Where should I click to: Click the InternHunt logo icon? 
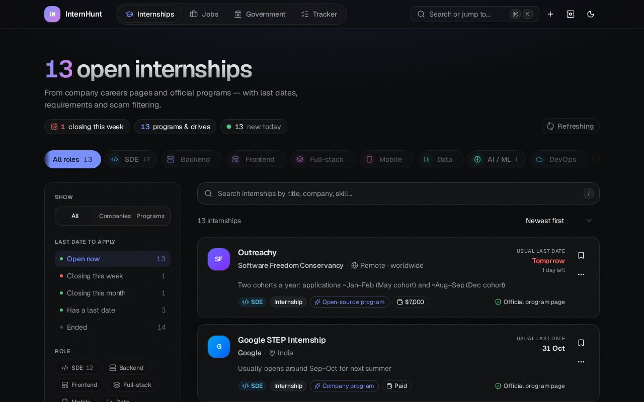coord(52,14)
